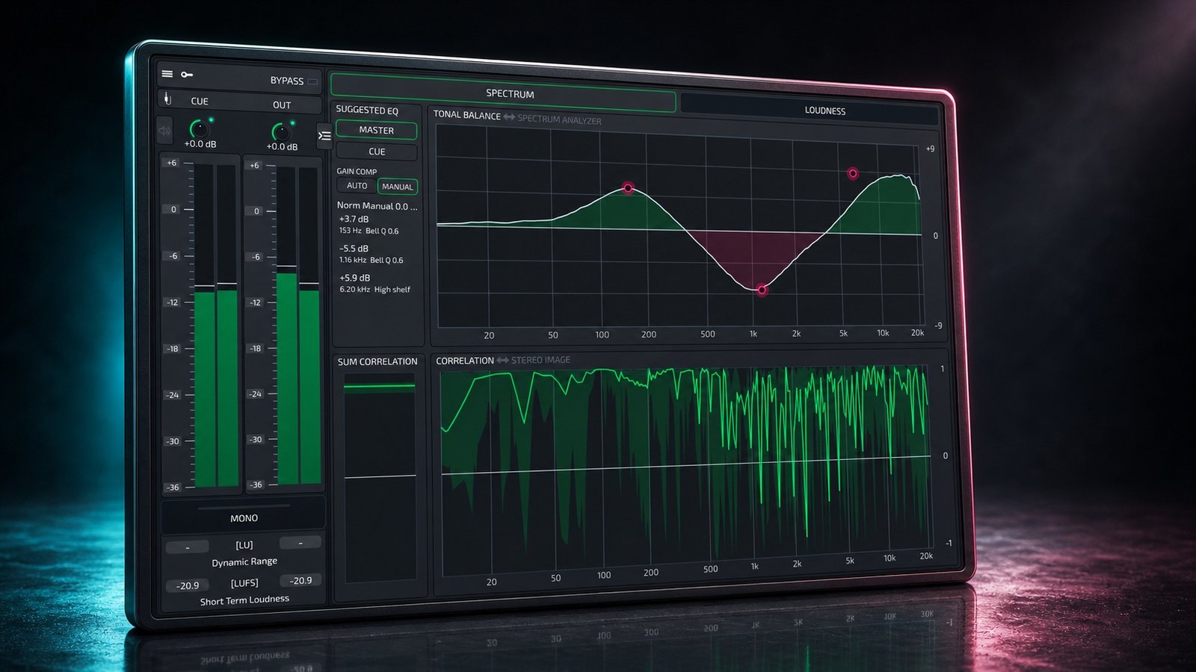Click the '153 Hz Bell Q 0.6' line

point(369,231)
